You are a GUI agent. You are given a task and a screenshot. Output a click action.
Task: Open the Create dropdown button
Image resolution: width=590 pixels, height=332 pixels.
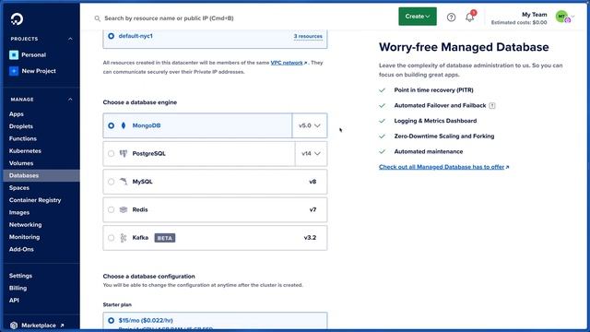coord(418,17)
